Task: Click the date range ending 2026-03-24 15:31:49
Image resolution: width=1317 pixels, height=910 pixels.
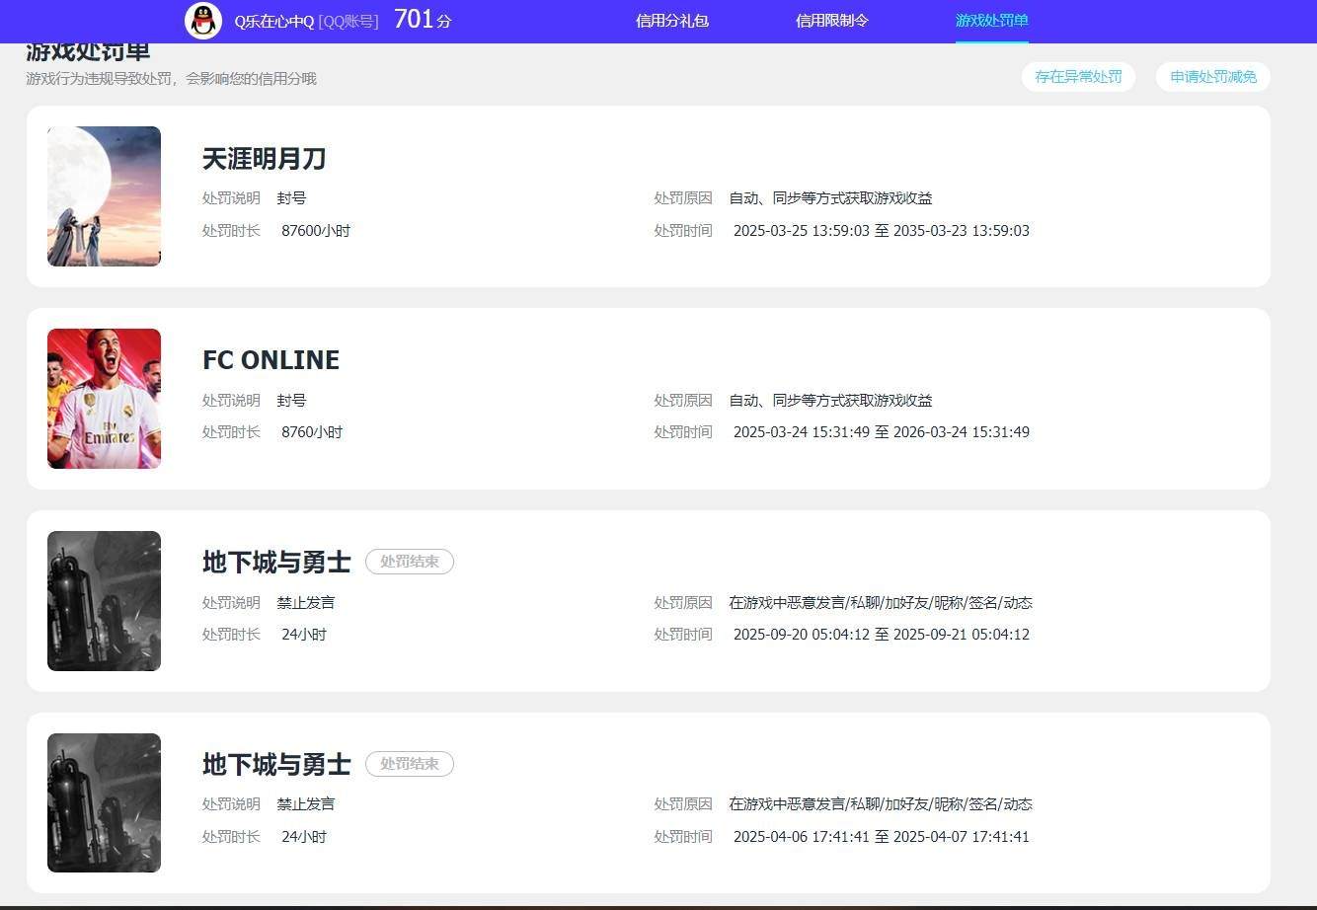Action: (882, 432)
